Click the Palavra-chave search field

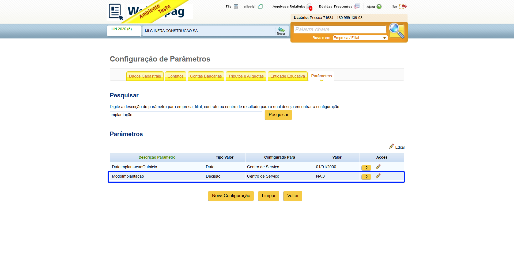pos(340,29)
